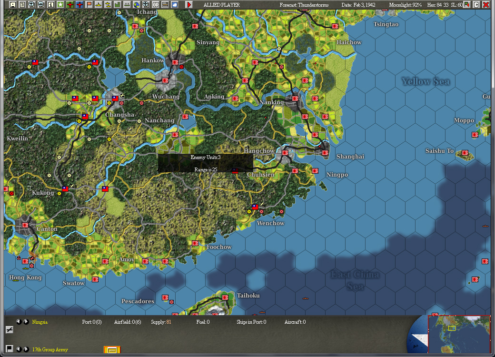Select red plane on blue background icon

tap(79, 4)
